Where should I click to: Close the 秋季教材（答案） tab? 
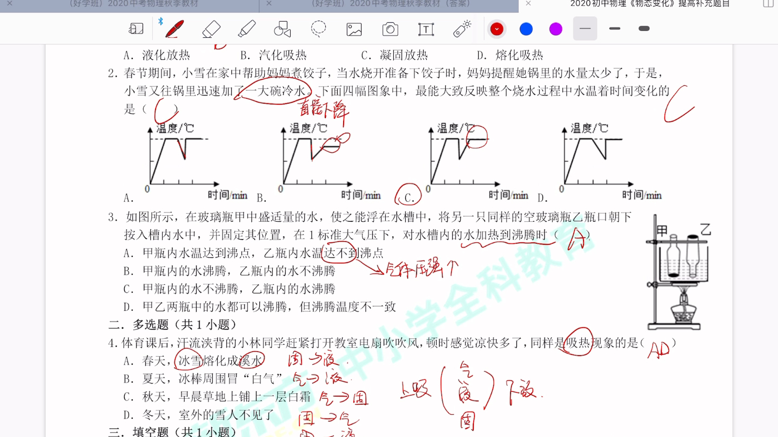[269, 3]
